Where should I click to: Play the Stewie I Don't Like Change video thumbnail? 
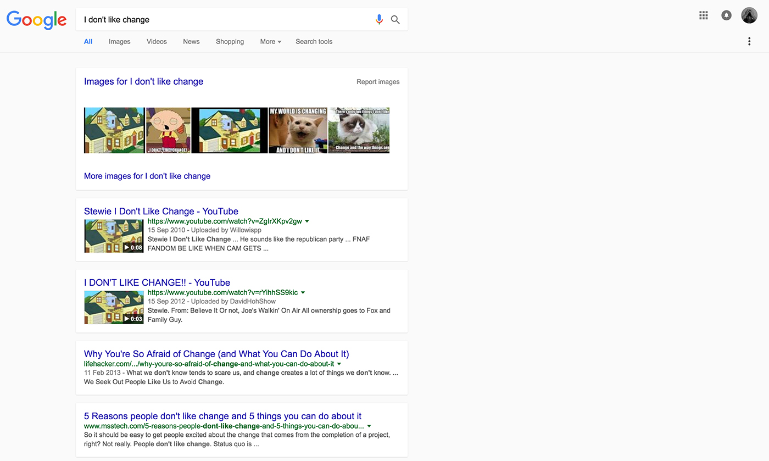click(x=114, y=236)
